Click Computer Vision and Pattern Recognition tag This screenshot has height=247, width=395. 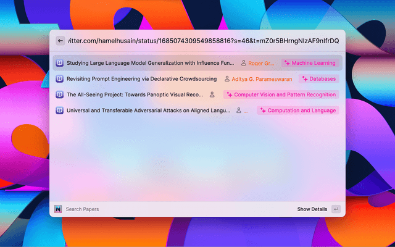pyautogui.click(x=281, y=94)
